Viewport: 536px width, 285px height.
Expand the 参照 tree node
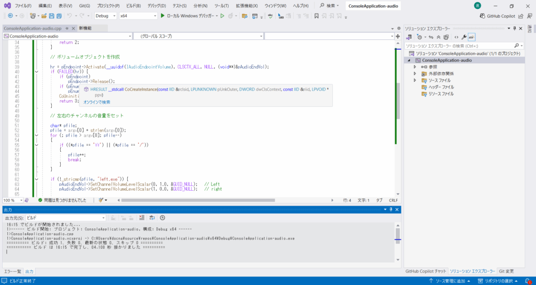point(415,67)
